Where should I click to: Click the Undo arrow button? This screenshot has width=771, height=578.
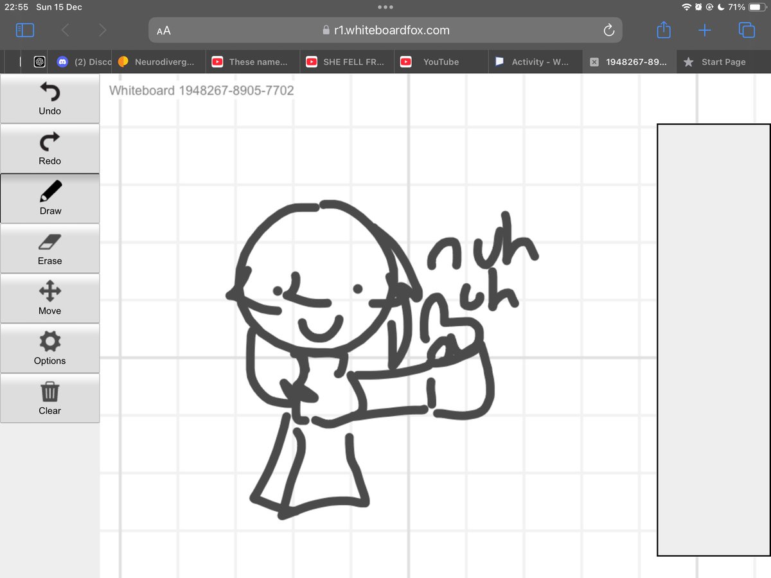tap(49, 98)
